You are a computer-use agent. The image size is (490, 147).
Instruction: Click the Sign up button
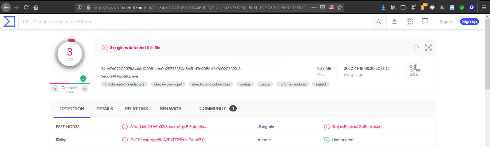pos(469,21)
